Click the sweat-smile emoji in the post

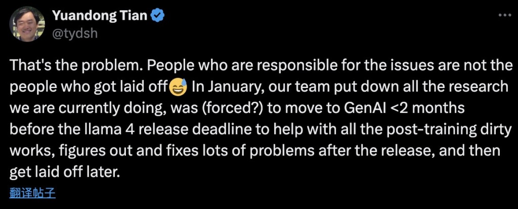178,87
